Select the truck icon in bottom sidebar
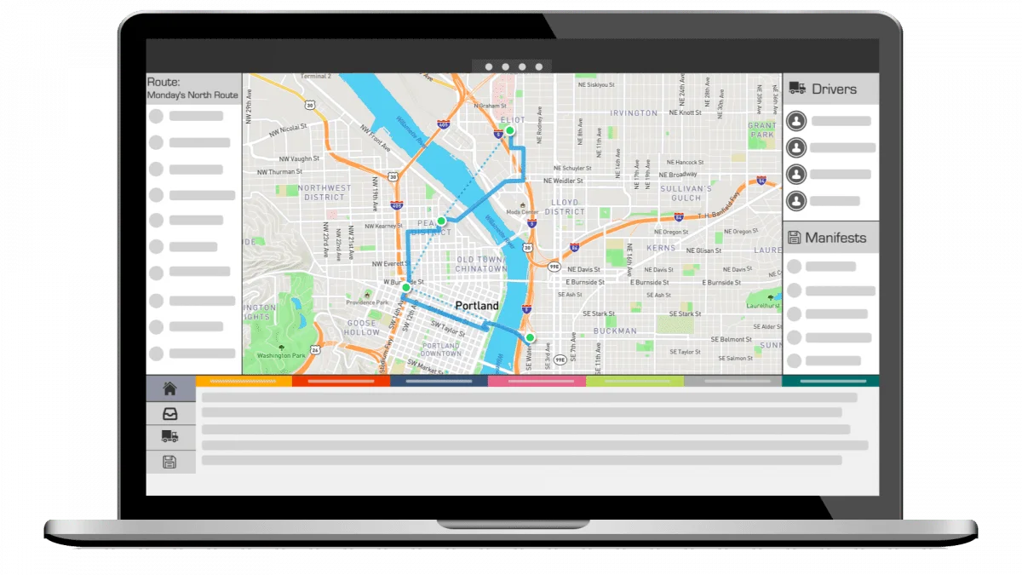 coord(169,437)
